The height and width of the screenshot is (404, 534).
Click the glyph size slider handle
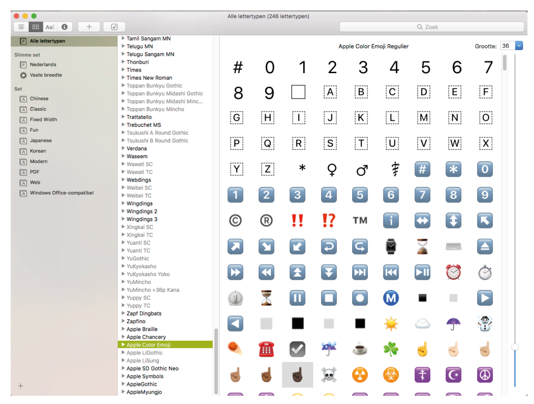coord(515,347)
